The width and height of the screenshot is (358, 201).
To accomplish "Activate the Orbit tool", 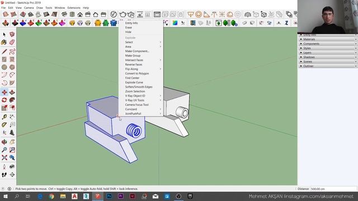I will [x=4, y=142].
